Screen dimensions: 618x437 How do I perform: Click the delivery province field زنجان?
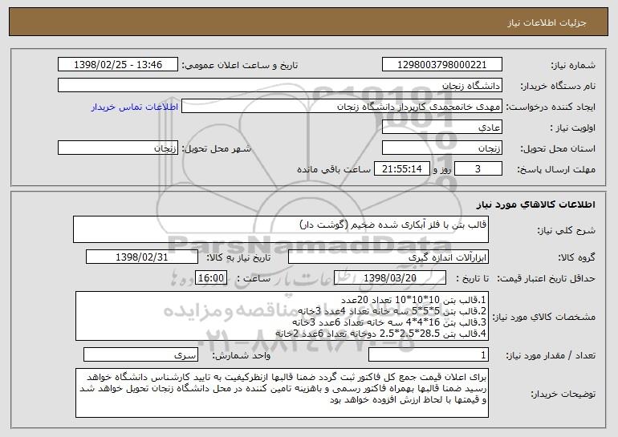(x=441, y=148)
